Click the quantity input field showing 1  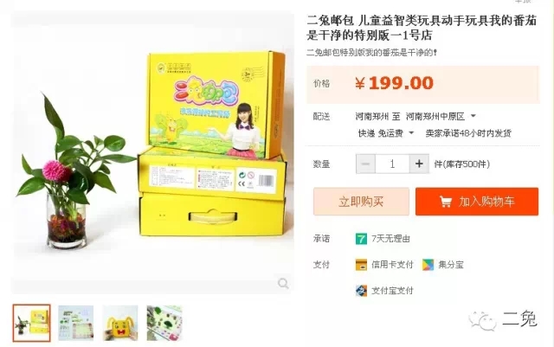pos(392,164)
